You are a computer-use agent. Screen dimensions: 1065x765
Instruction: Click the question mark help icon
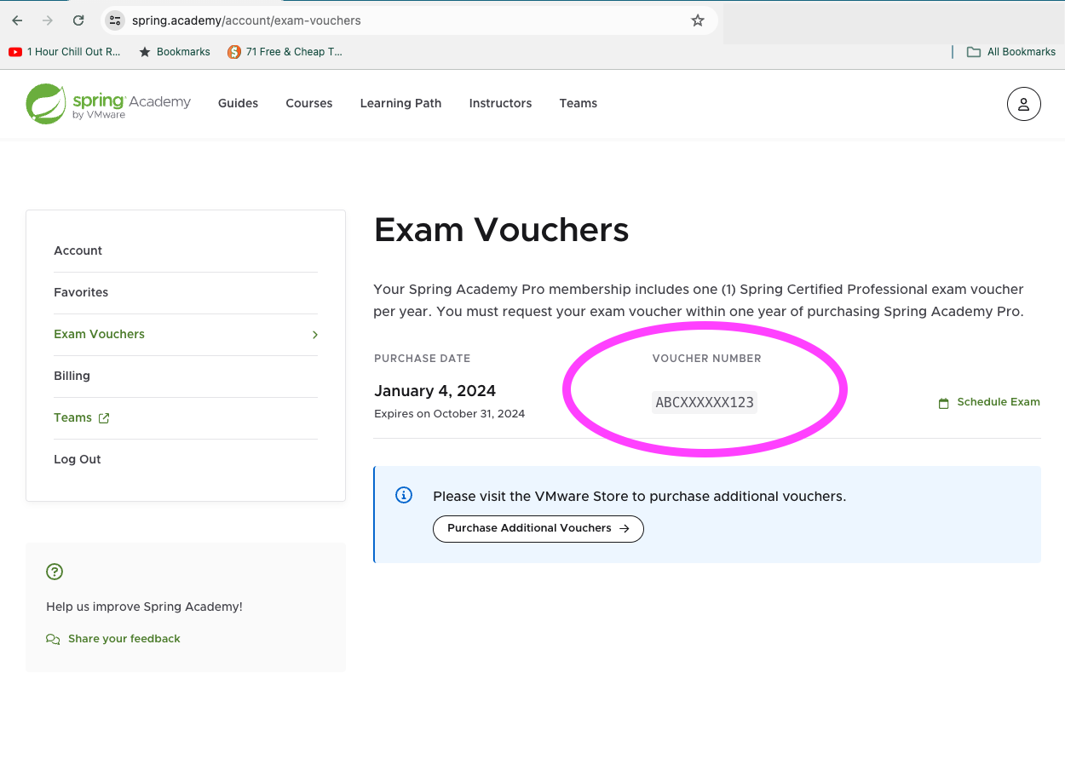[x=55, y=572]
